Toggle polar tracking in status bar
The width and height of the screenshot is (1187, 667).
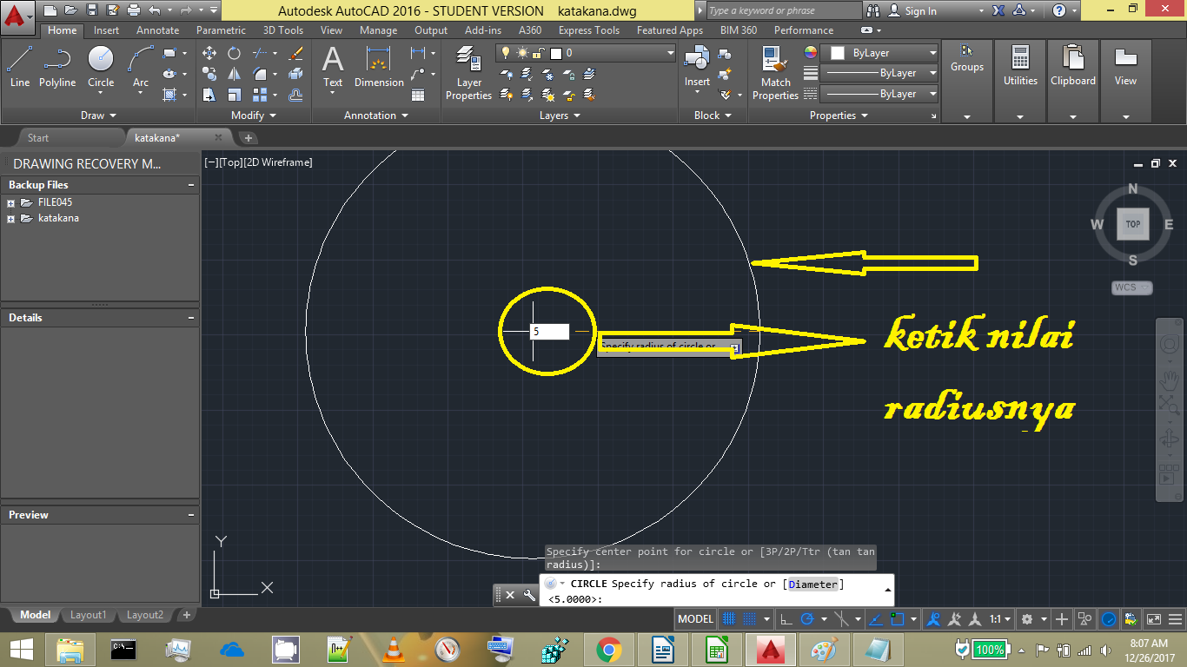807,619
